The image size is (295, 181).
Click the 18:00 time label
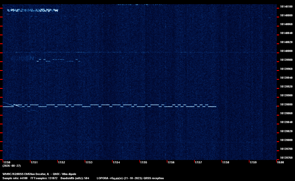[x=280, y=162]
